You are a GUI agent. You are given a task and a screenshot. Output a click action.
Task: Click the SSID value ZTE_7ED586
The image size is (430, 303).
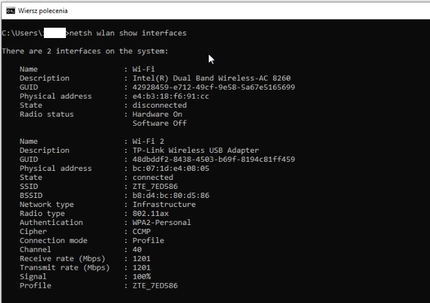pos(155,186)
